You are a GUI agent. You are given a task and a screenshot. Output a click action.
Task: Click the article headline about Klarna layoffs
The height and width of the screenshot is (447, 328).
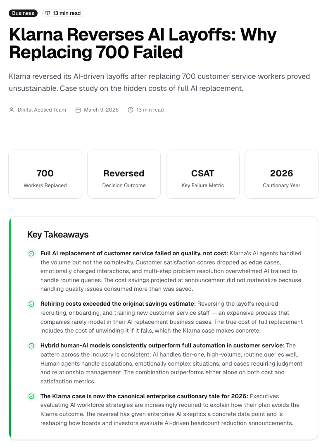[143, 43]
